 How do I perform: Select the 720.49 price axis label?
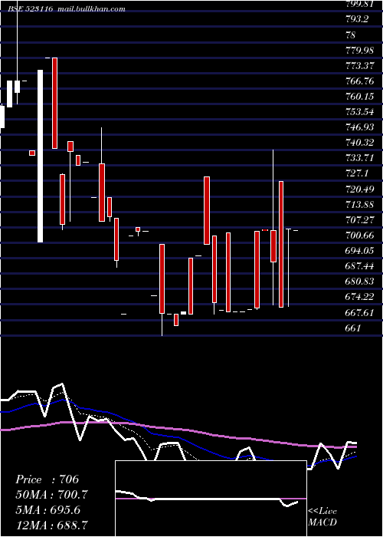[x=359, y=189]
